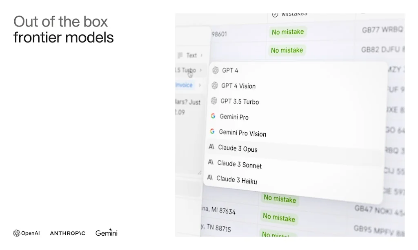Viewport: 418px width, 250px height.
Task: Click the Gemini logo in the bottom-left
Action: click(106, 233)
